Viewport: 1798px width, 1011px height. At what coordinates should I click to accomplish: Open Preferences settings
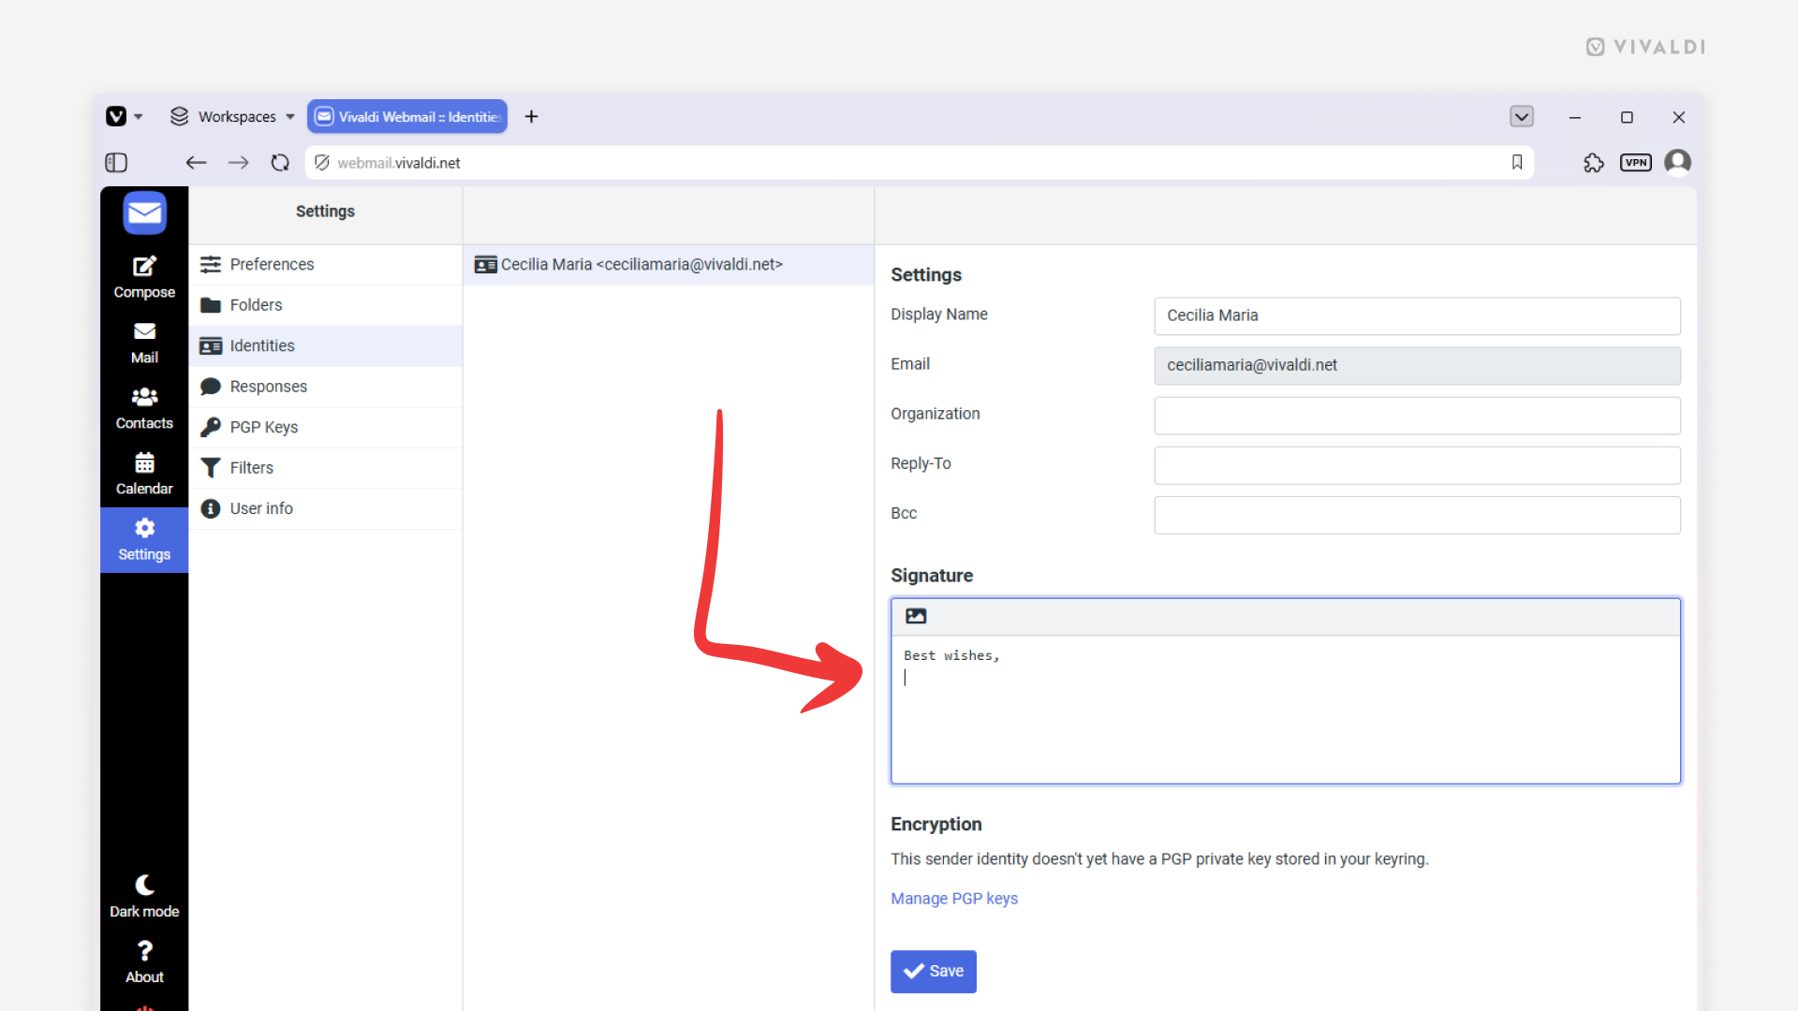(x=325, y=265)
